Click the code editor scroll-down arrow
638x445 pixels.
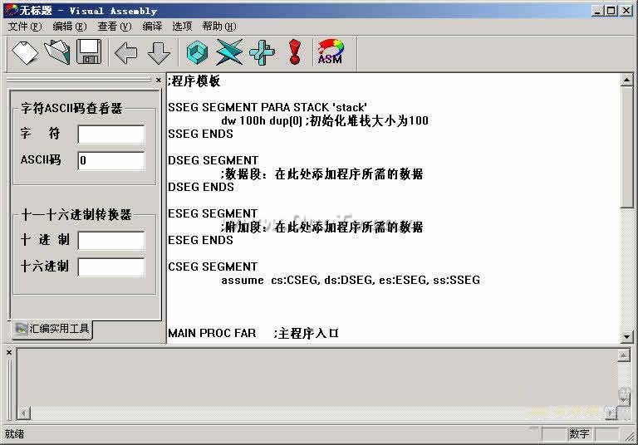(627, 336)
